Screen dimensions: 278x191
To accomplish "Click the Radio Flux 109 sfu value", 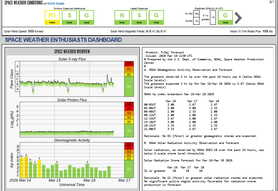I will 268,31.
